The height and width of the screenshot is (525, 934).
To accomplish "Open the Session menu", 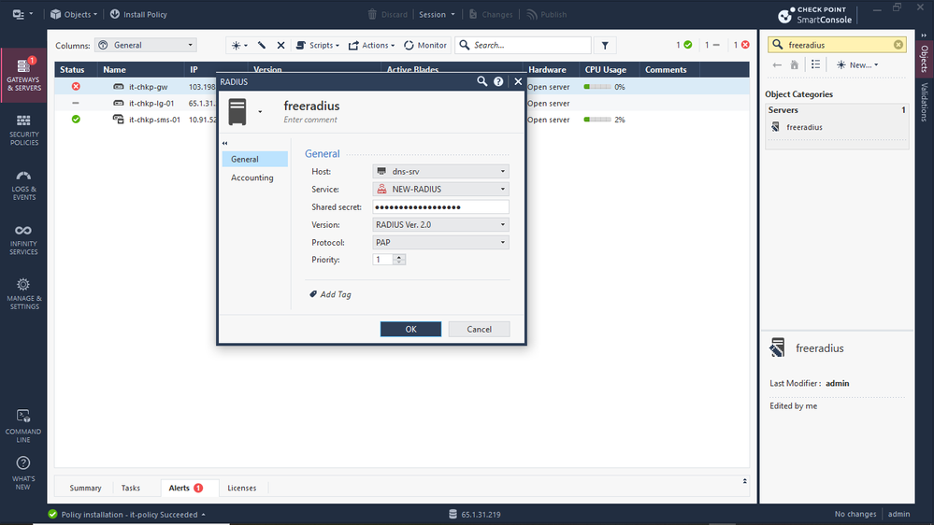I will tap(437, 14).
